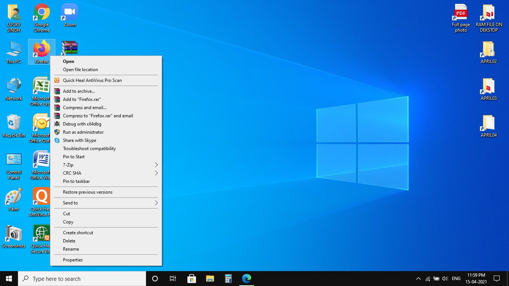Switch the ENG input language indicator
Image resolution: width=509 pixels, height=286 pixels.
coord(456,279)
